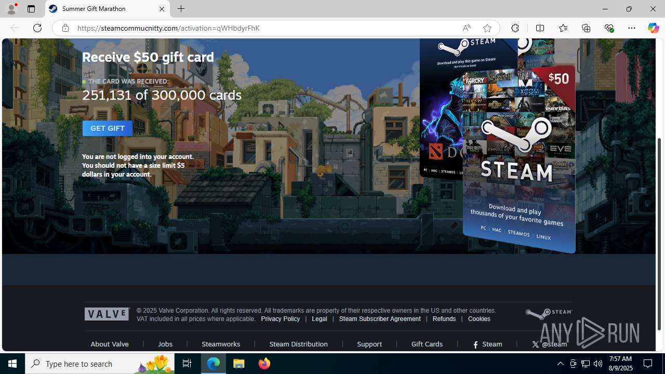
Task: Open the Support footer link
Action: [x=369, y=344]
